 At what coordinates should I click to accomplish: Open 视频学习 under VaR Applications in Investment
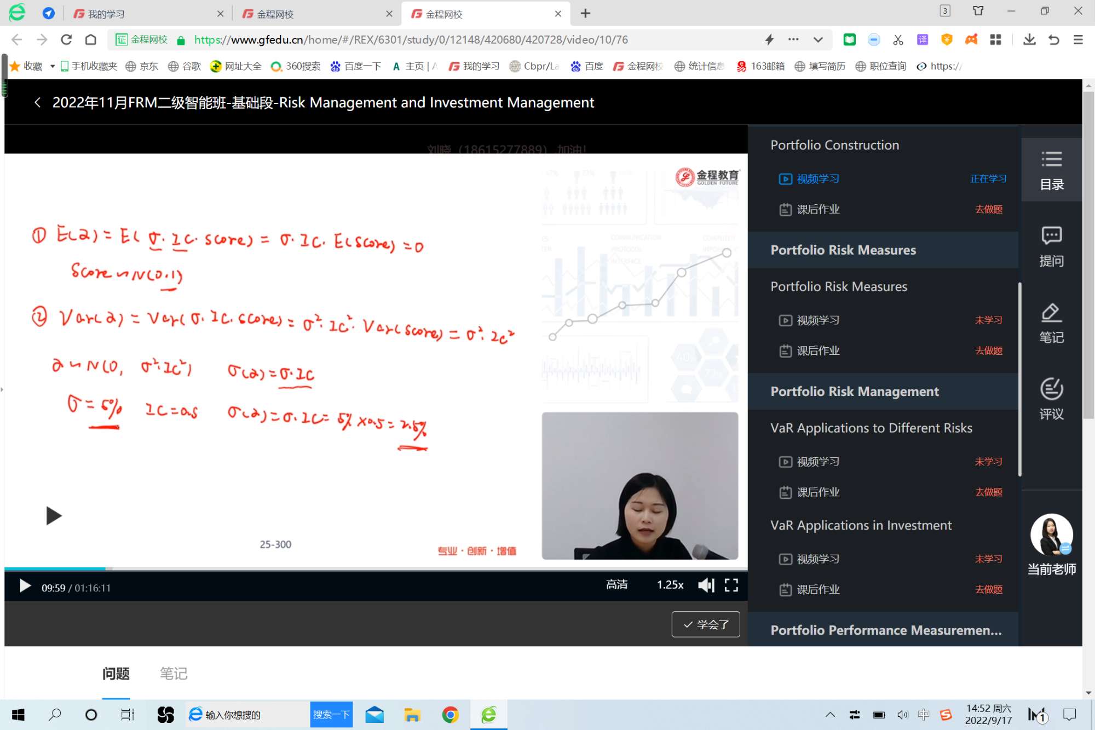pyautogui.click(x=817, y=559)
